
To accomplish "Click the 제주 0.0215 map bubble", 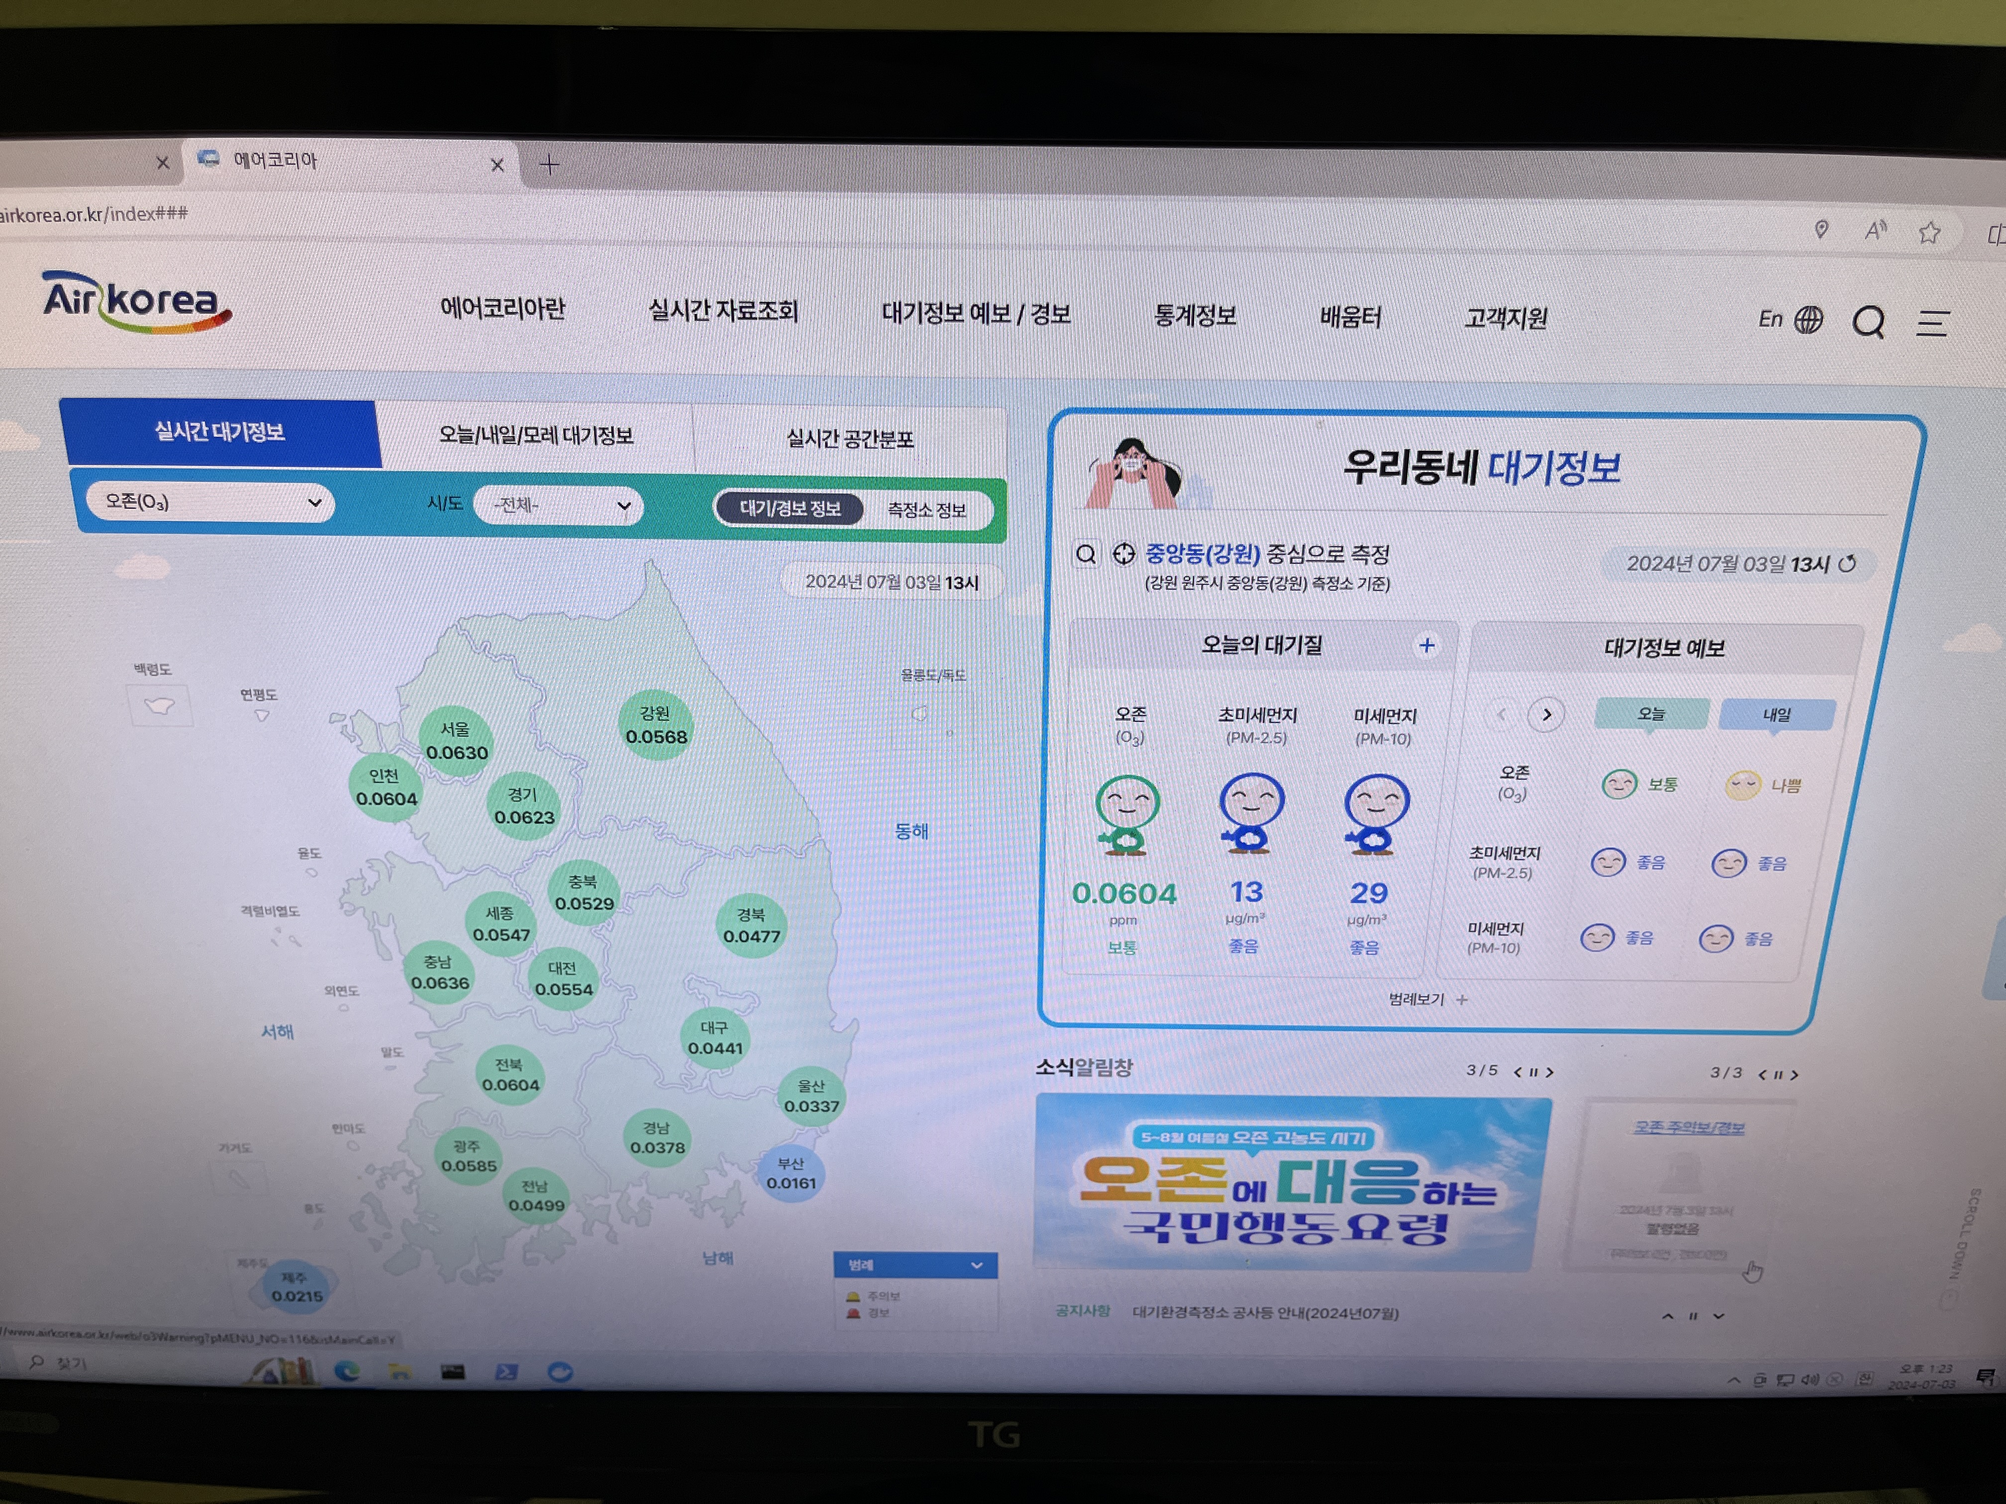I will (x=296, y=1287).
